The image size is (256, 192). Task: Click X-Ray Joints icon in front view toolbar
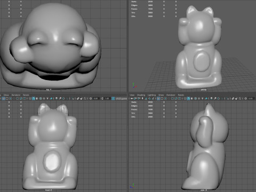click(x=85, y=98)
